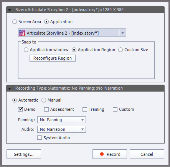Choose Application Region snap option
The height and width of the screenshot is (167, 170).
point(74,50)
